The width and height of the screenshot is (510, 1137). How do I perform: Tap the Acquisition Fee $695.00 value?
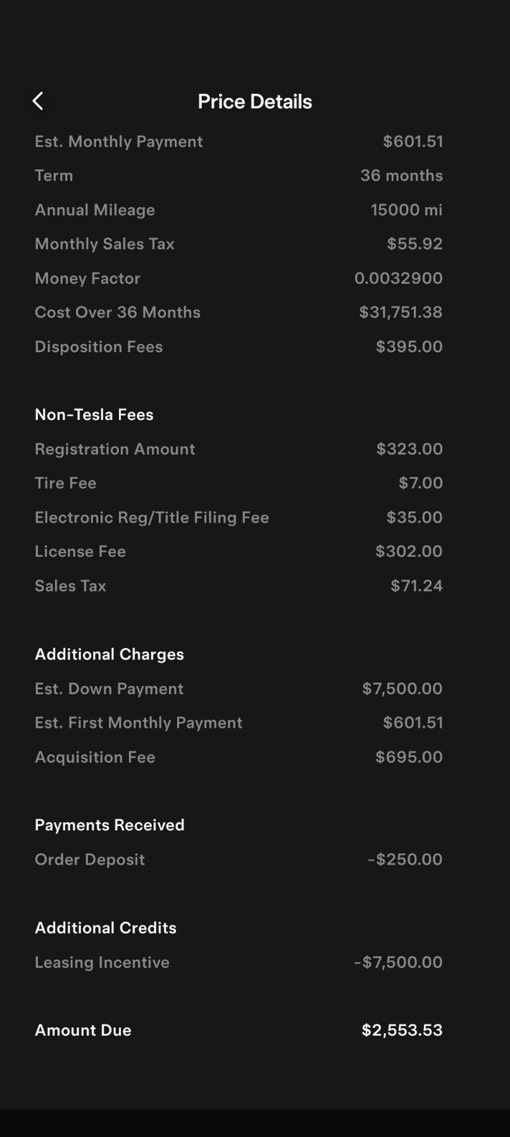coord(409,757)
